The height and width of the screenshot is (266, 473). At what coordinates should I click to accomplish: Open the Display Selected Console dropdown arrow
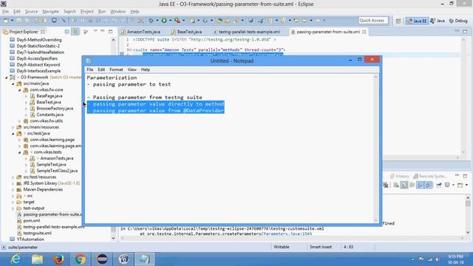click(453, 185)
